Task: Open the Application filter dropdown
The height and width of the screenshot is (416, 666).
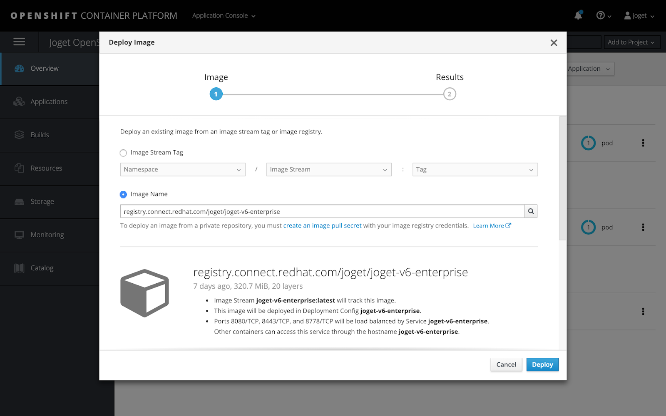Action: point(590,69)
